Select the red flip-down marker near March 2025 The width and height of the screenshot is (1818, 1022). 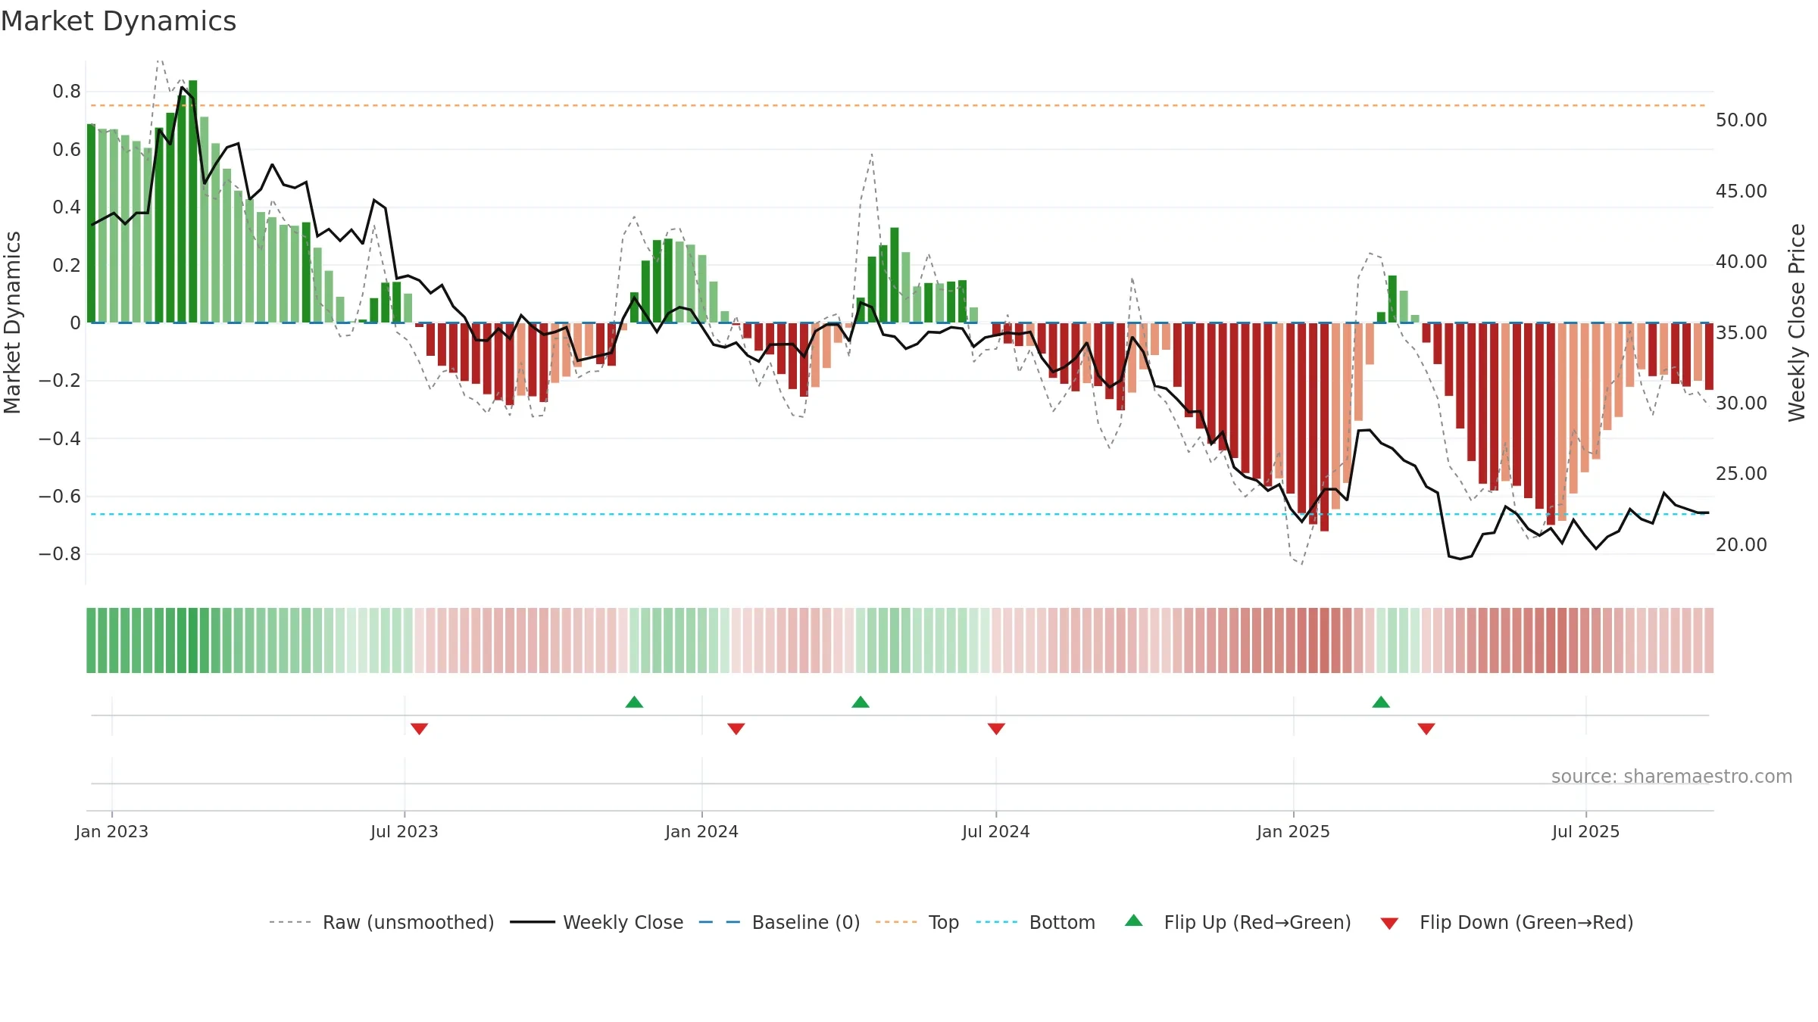(1426, 728)
